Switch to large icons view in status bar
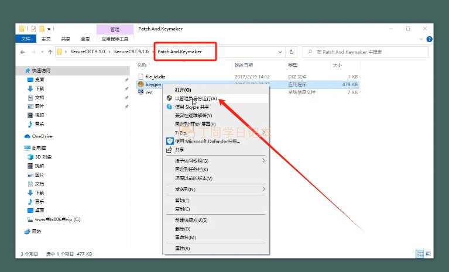Viewport: 449px width, 272px height. tap(428, 254)
